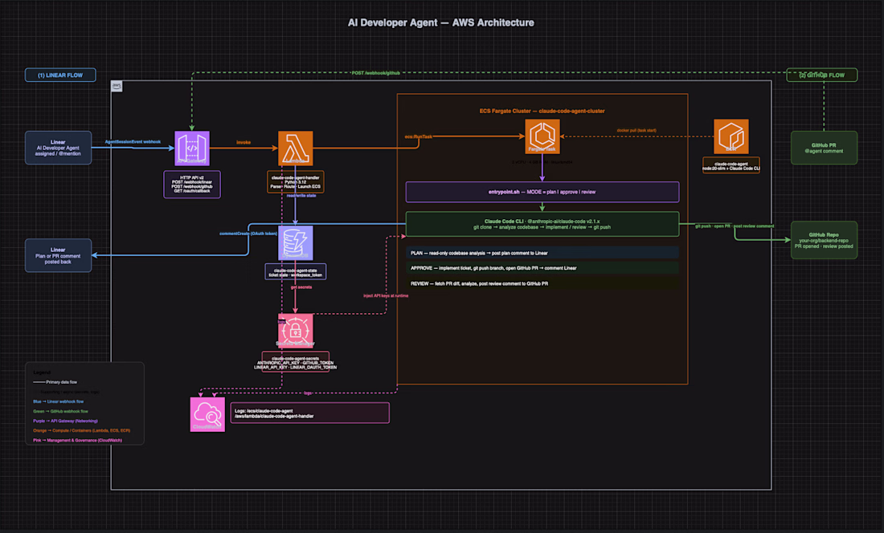Click the REVIEW fetch PR diff row

tap(542, 283)
